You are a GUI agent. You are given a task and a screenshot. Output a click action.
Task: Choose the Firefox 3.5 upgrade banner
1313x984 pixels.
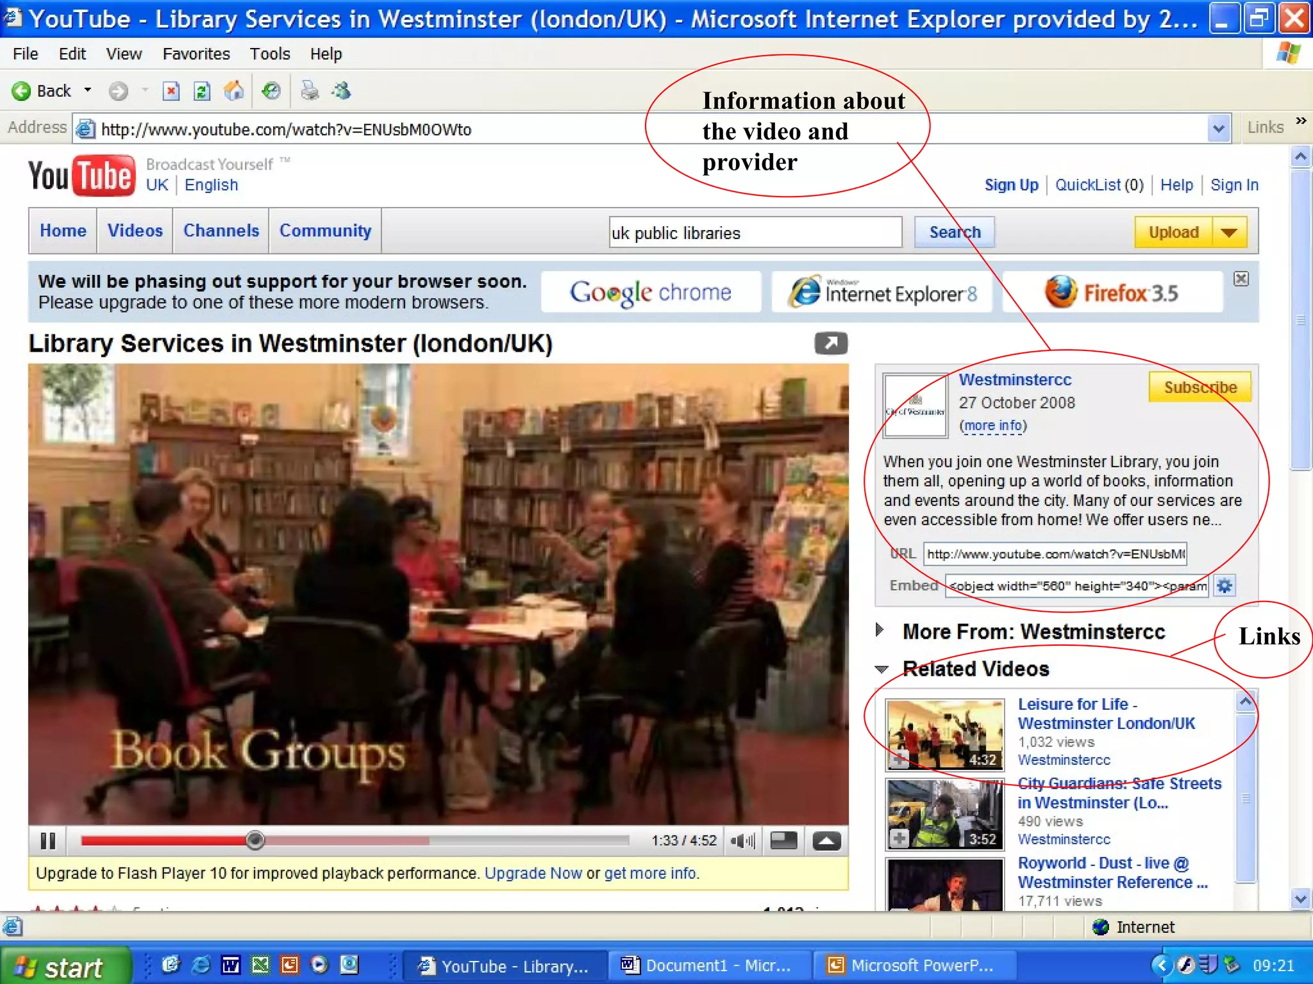tap(1112, 292)
